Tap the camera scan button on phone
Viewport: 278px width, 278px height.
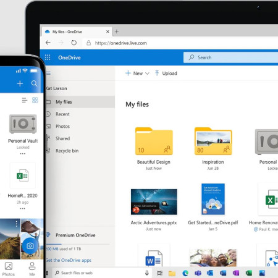tap(30, 246)
